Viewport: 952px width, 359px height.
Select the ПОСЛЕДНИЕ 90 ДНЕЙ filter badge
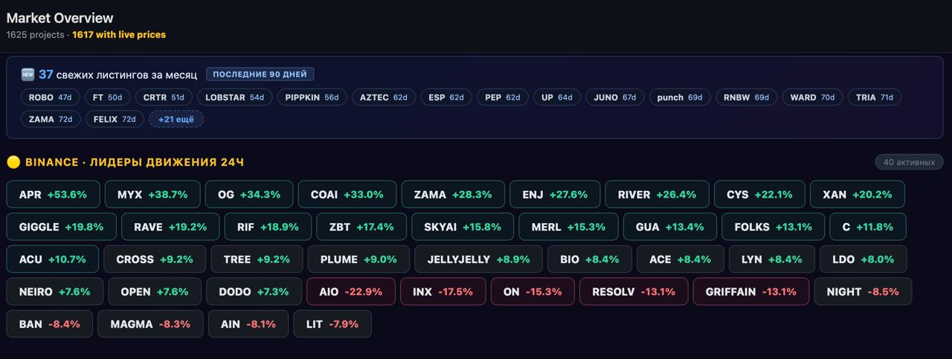(260, 74)
